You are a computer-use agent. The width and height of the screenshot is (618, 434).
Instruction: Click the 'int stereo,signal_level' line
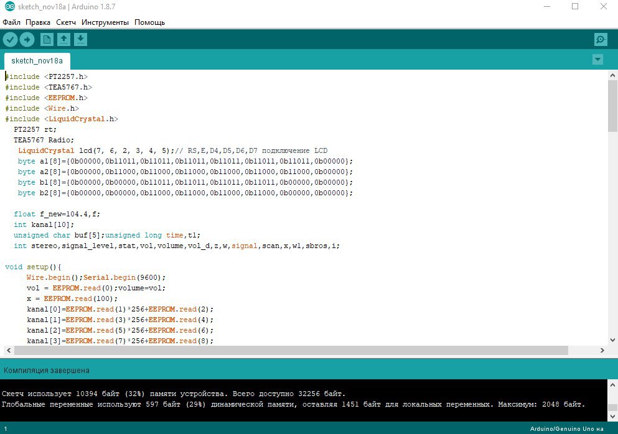(177, 246)
